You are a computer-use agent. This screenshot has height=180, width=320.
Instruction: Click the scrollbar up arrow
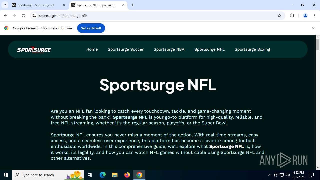318,37
